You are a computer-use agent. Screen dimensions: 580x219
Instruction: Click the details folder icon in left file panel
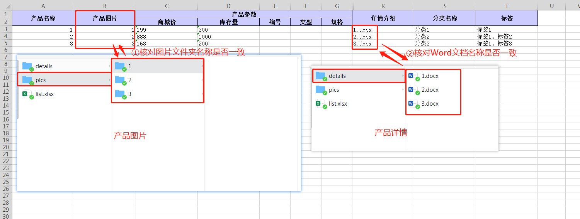[x=27, y=66]
